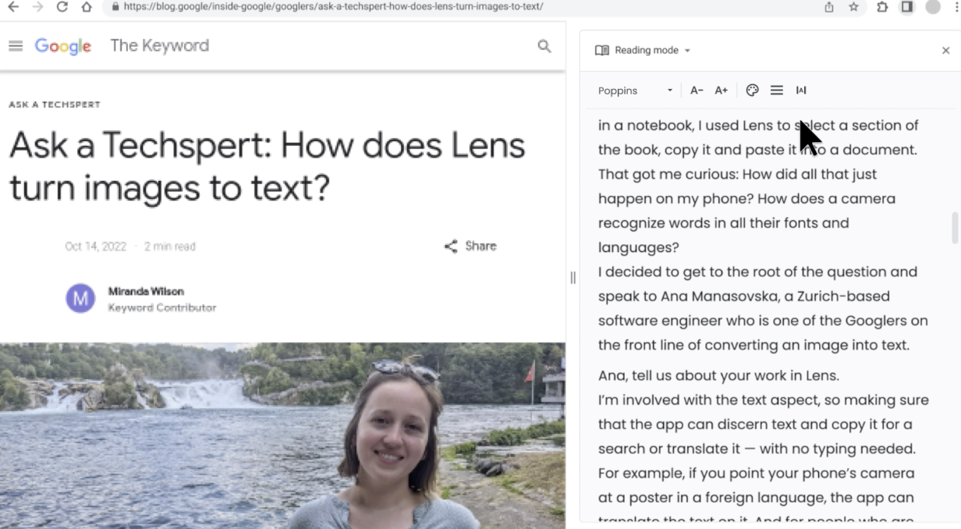Viewport: 961px width, 529px height.
Task: Toggle the browser side panel button
Action: pos(906,7)
